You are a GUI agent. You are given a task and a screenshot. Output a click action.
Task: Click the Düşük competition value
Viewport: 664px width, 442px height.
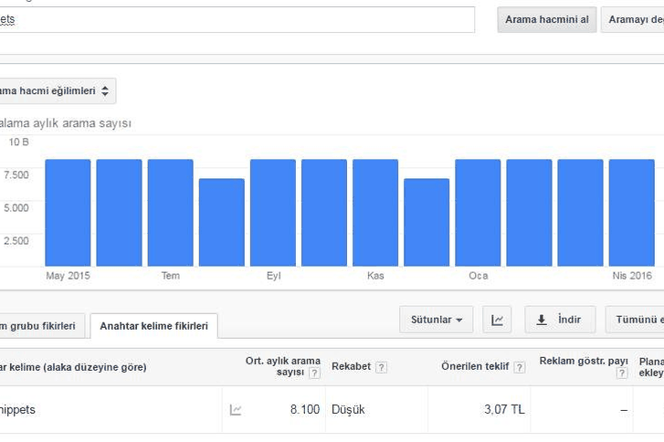pyautogui.click(x=348, y=409)
